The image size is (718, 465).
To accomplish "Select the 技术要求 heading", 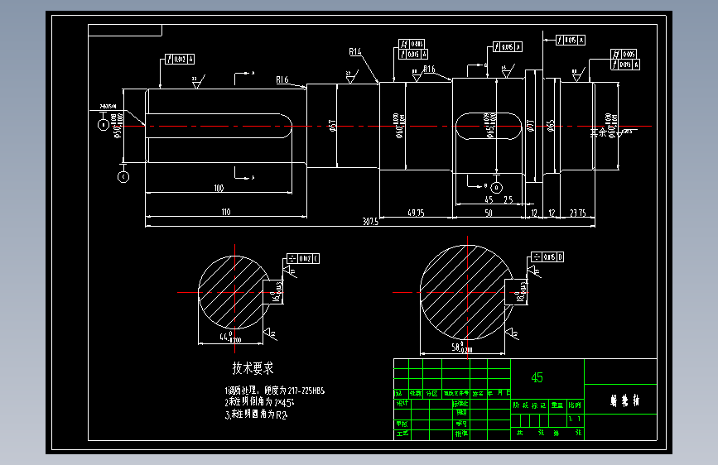I will tap(253, 368).
